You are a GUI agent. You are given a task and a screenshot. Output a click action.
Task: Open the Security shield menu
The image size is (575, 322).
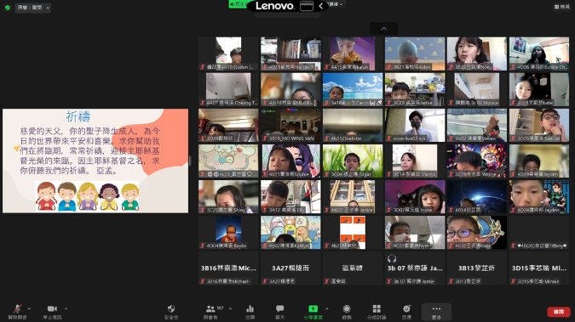tap(171, 312)
